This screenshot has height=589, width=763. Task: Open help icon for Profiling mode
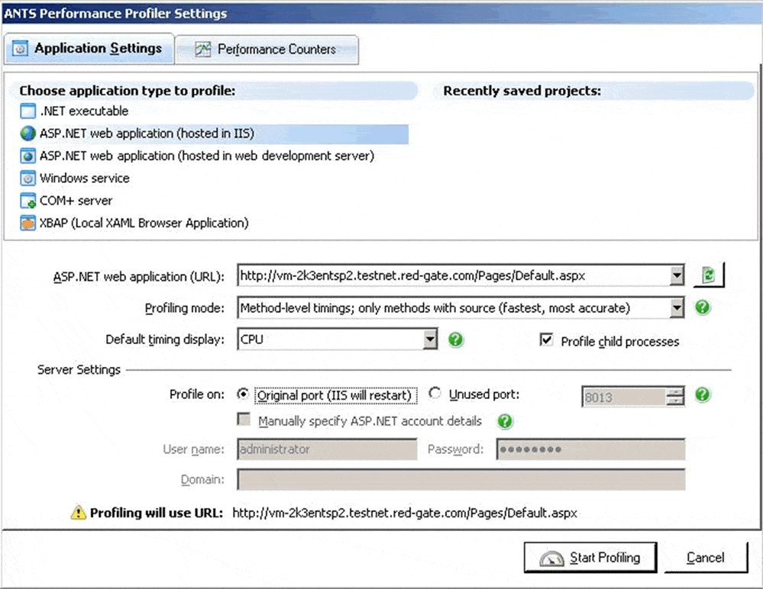(x=702, y=307)
